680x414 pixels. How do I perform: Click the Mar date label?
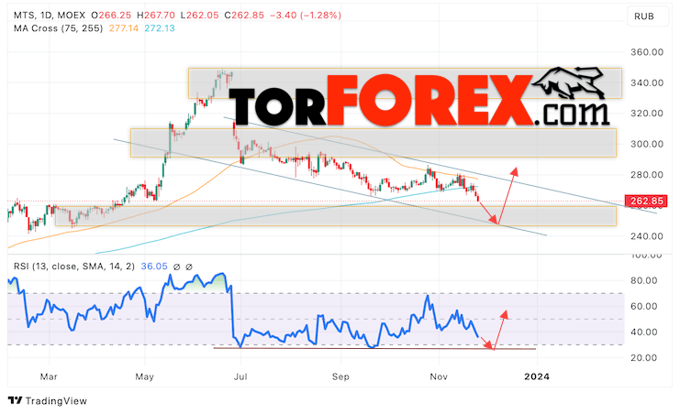point(49,376)
